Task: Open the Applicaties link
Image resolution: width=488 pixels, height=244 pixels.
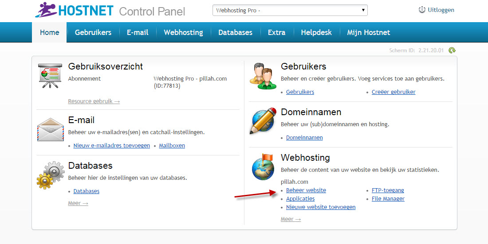Action: pos(300,199)
